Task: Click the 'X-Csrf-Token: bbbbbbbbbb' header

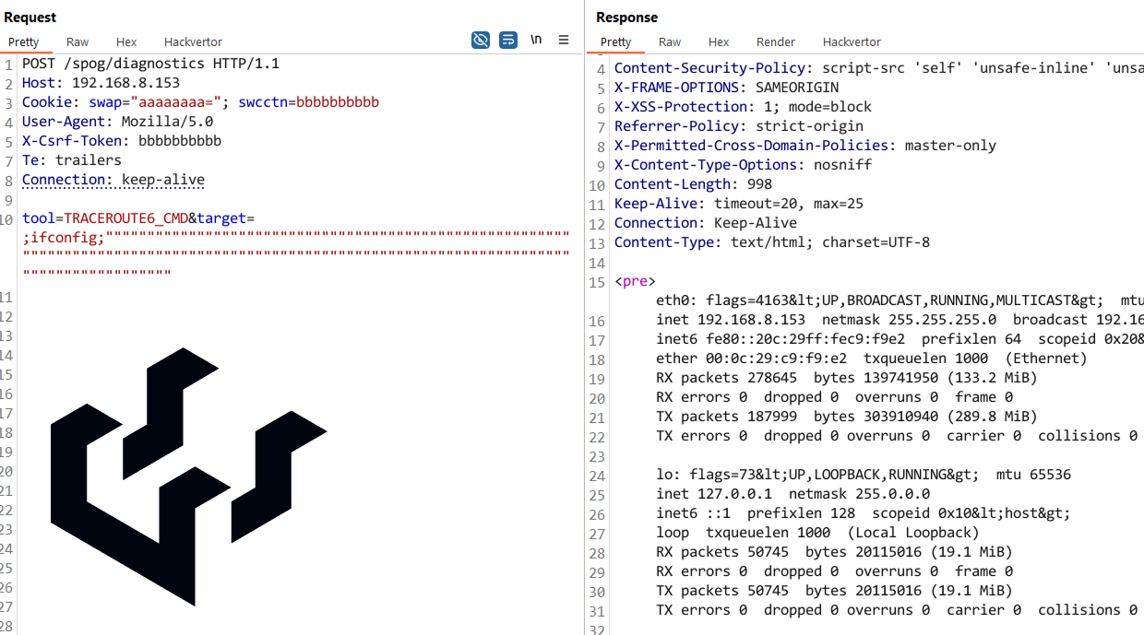Action: (122, 141)
